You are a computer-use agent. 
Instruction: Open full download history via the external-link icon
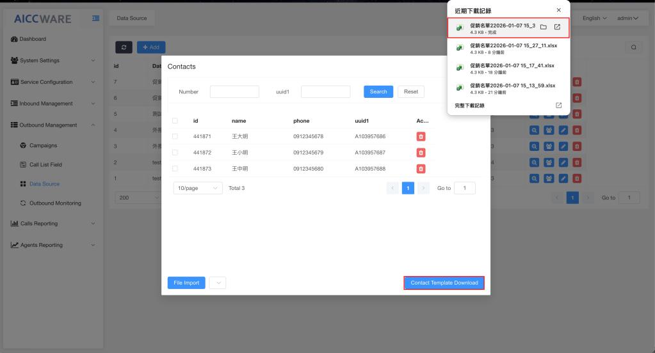coord(558,106)
